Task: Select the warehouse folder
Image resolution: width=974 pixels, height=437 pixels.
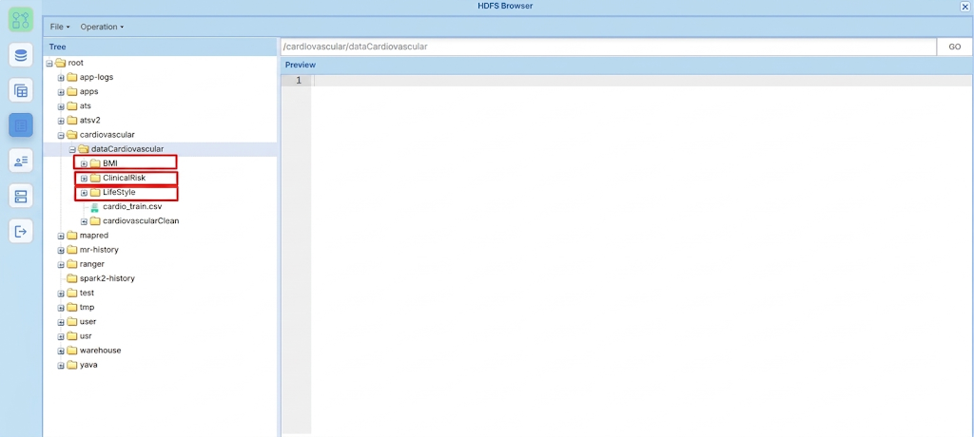Action: pos(100,351)
